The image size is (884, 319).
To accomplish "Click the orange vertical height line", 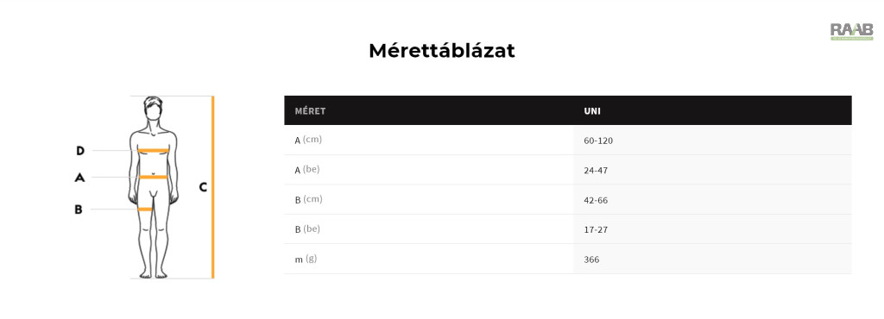I will [212, 187].
